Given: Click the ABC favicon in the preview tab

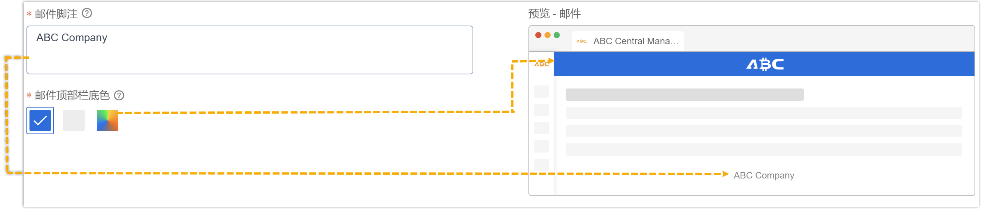Looking at the screenshot, I should click(581, 41).
